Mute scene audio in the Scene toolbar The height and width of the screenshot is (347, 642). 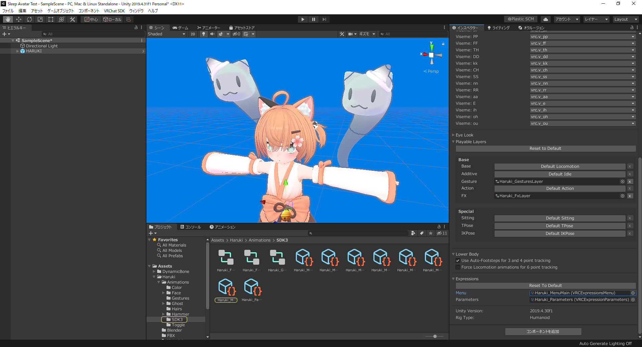pyautogui.click(x=212, y=34)
